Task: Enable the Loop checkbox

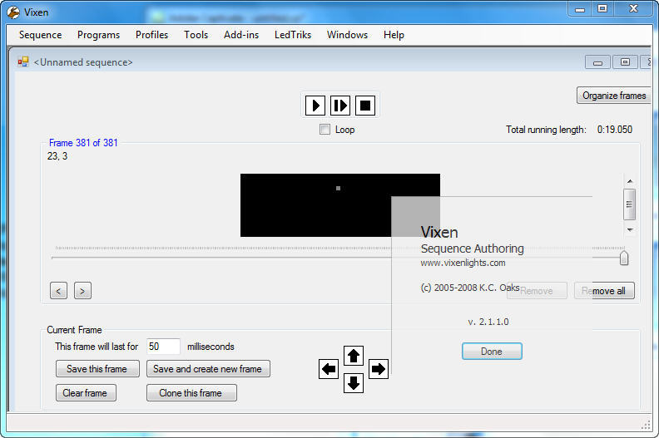Action: pos(325,130)
